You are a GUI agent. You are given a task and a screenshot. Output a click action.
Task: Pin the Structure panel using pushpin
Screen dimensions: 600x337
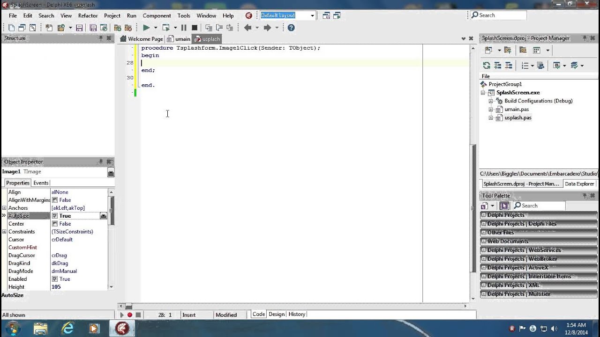(101, 38)
